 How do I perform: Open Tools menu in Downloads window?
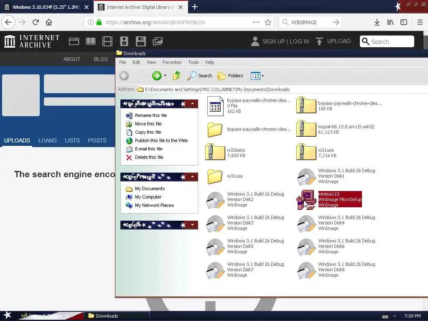193,63
